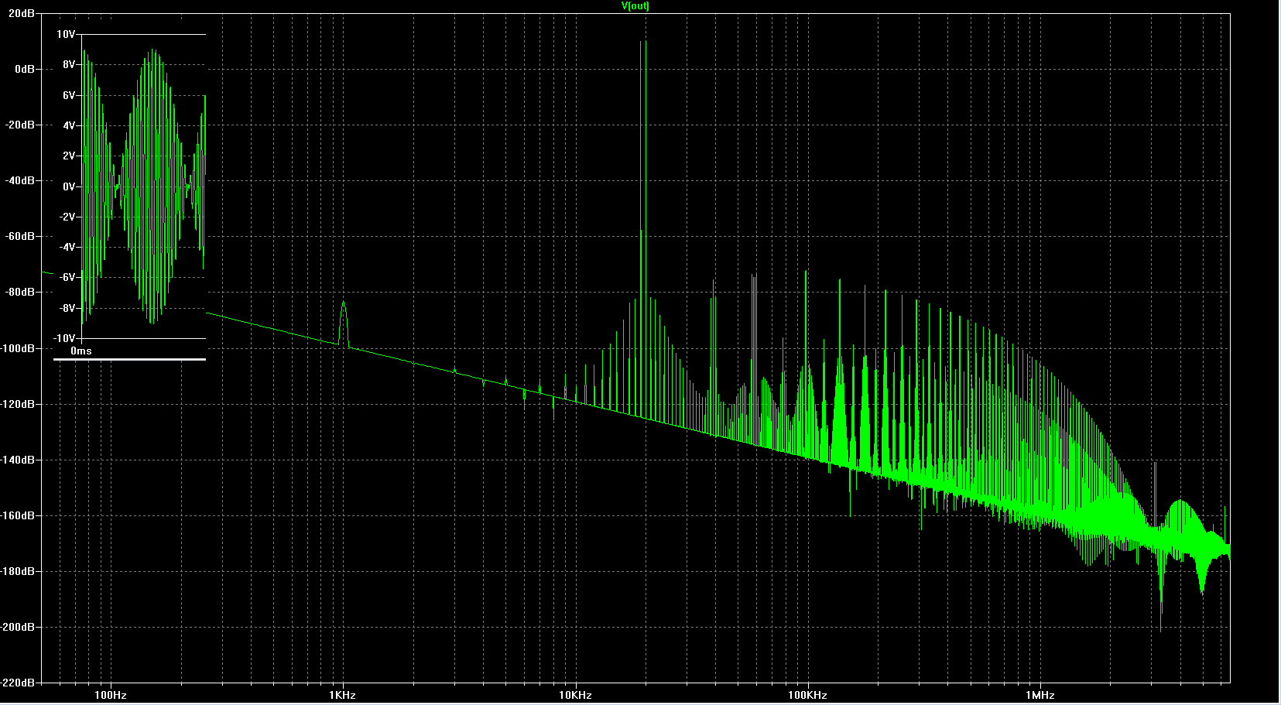Select the -120dB axis label

(x=18, y=404)
